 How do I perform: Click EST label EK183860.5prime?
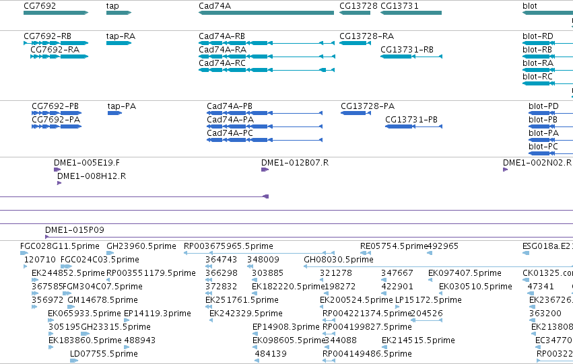tap(85, 340)
